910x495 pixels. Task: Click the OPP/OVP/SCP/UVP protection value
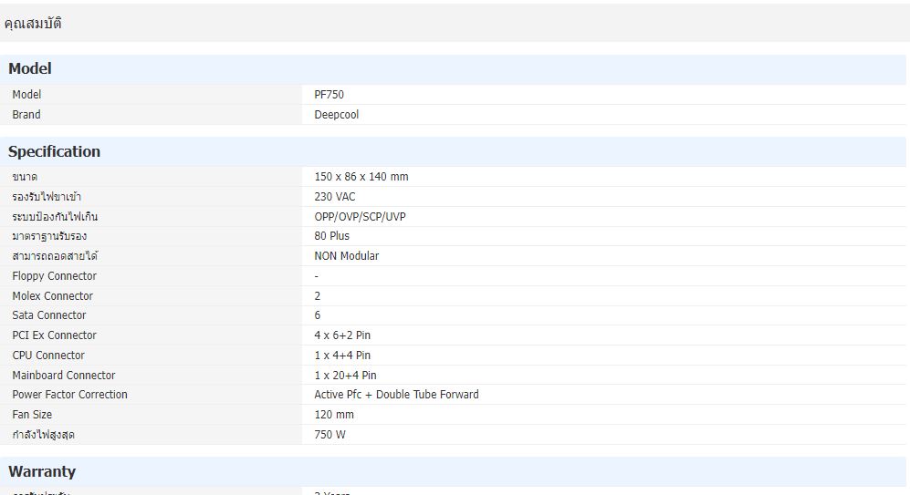(x=360, y=217)
